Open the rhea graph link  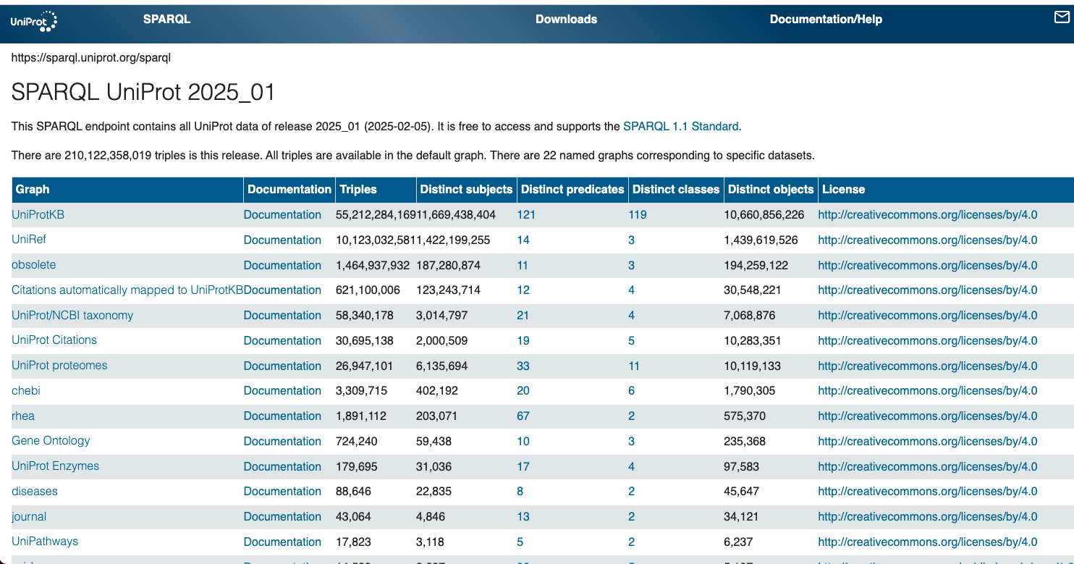(23, 416)
